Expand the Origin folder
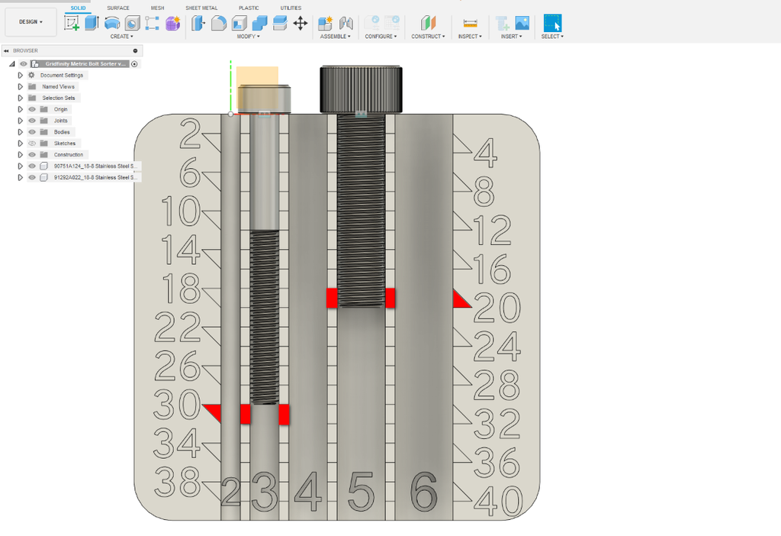 click(x=20, y=109)
